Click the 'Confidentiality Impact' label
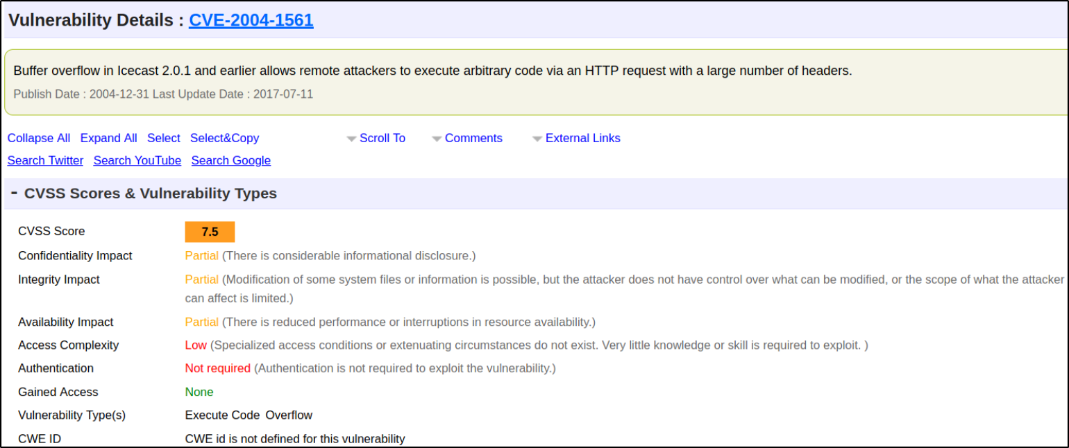 [75, 255]
